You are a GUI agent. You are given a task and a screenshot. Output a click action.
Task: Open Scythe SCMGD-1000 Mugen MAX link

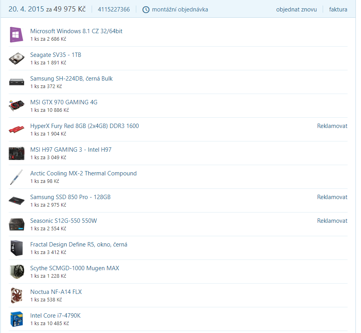pyautogui.click(x=75, y=268)
